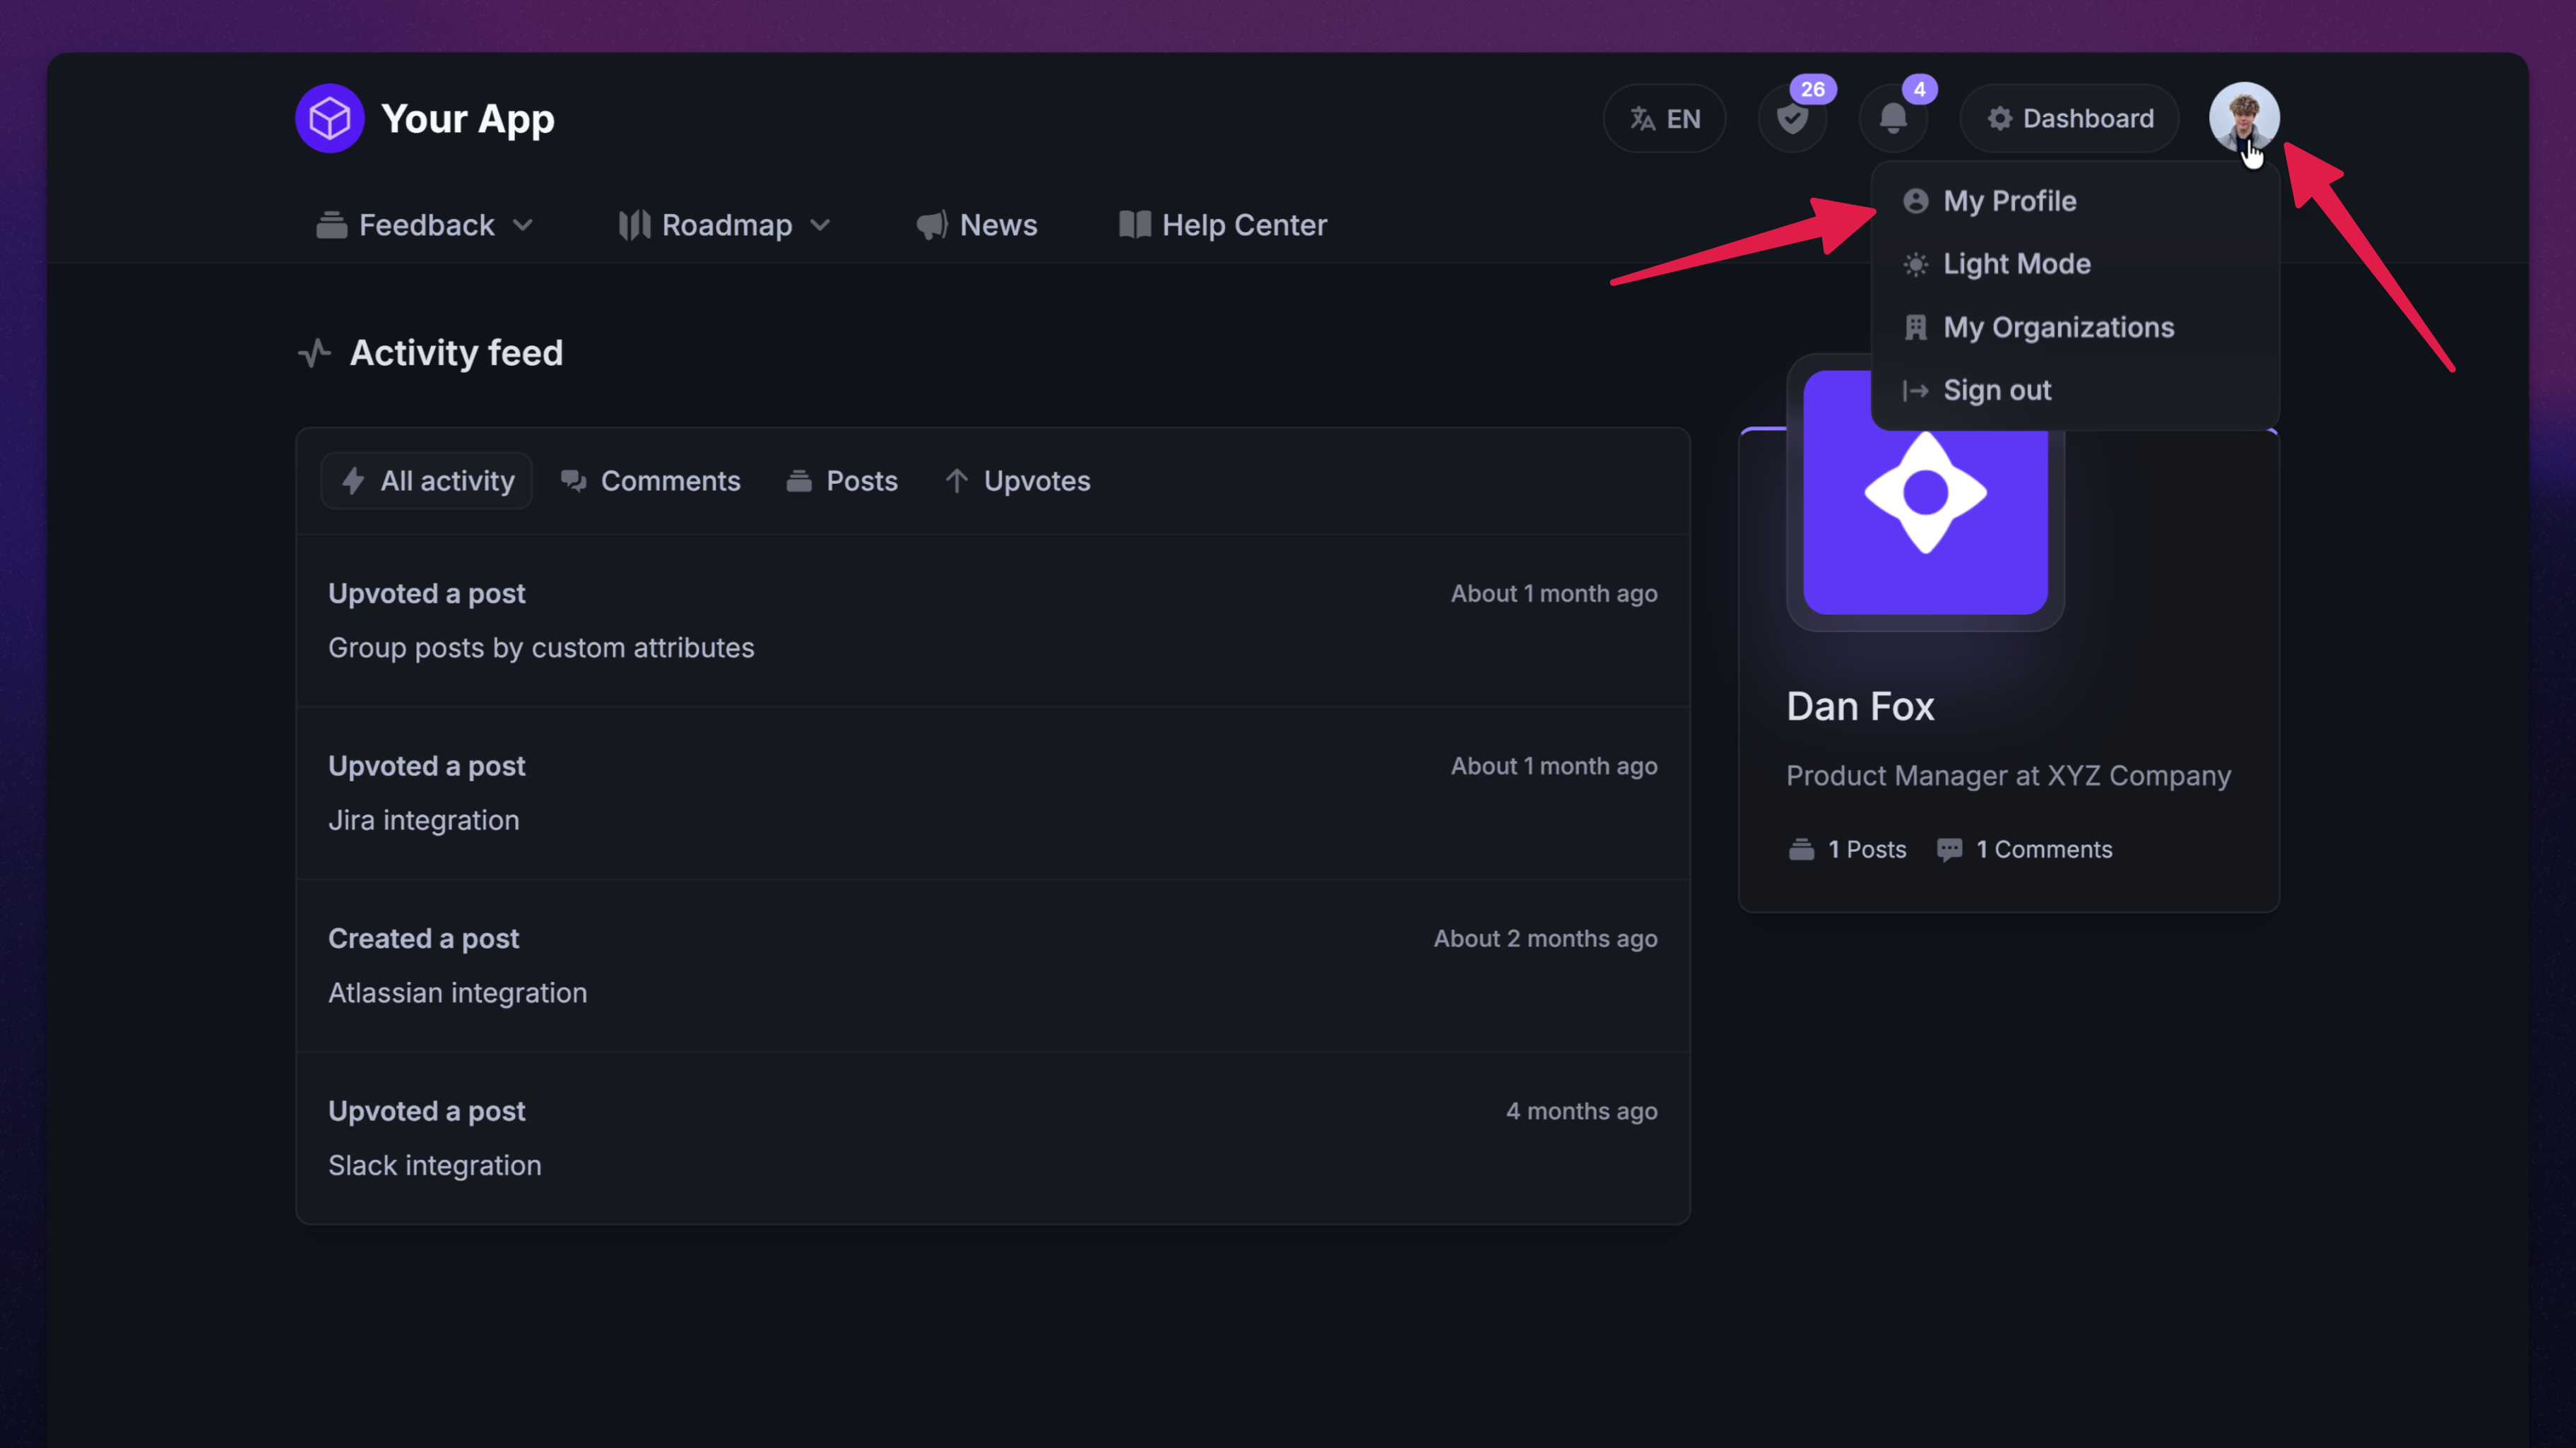Click the Your App cube logo

pyautogui.click(x=329, y=119)
